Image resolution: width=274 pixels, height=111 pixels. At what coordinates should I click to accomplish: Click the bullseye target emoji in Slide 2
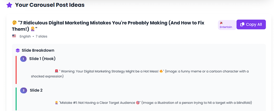pos(138,103)
